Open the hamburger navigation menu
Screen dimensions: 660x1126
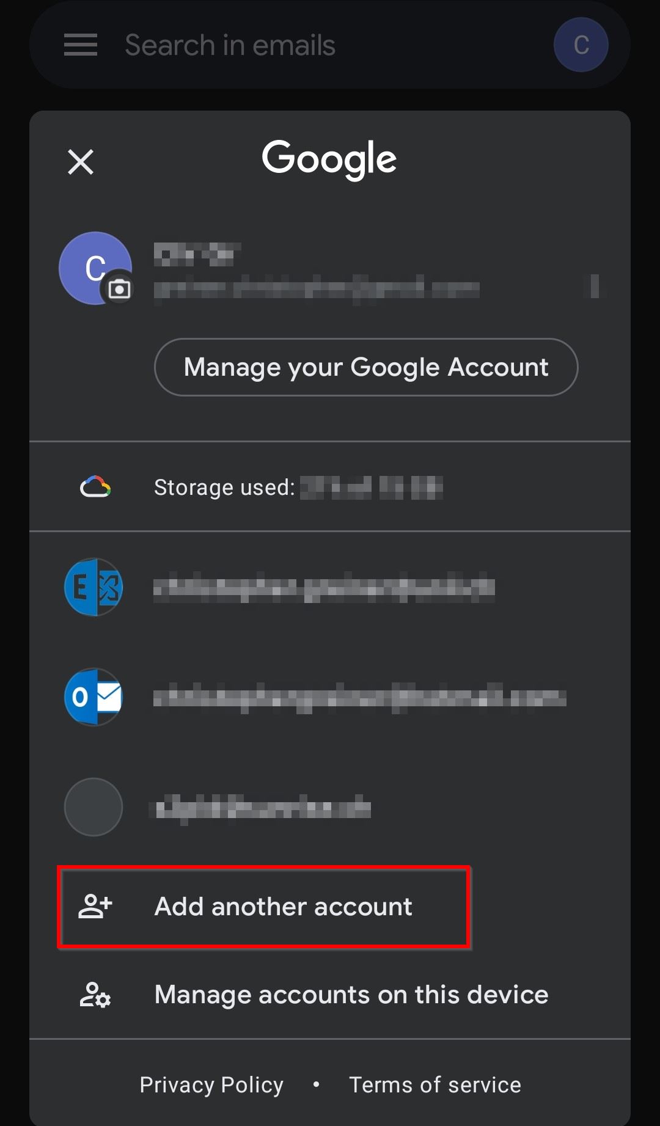tap(81, 45)
